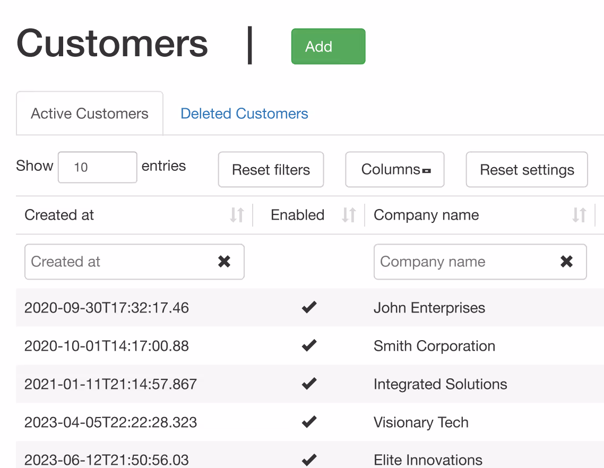The width and height of the screenshot is (604, 468).
Task: Click the Reset filters button
Action: [271, 170]
